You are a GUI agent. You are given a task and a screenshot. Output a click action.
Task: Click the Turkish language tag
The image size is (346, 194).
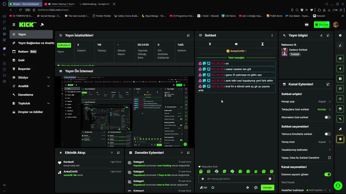(295, 54)
